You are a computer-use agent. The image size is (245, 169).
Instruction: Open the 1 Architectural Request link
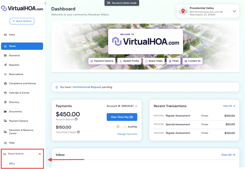pyautogui.click(x=86, y=87)
